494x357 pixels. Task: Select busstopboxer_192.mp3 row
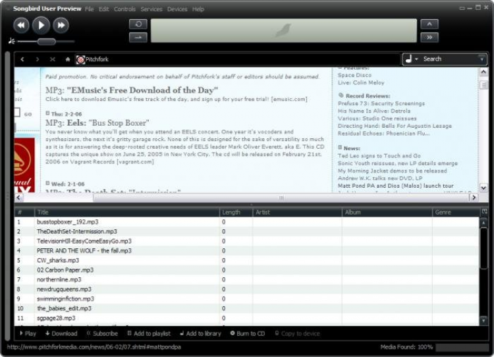coord(247,222)
